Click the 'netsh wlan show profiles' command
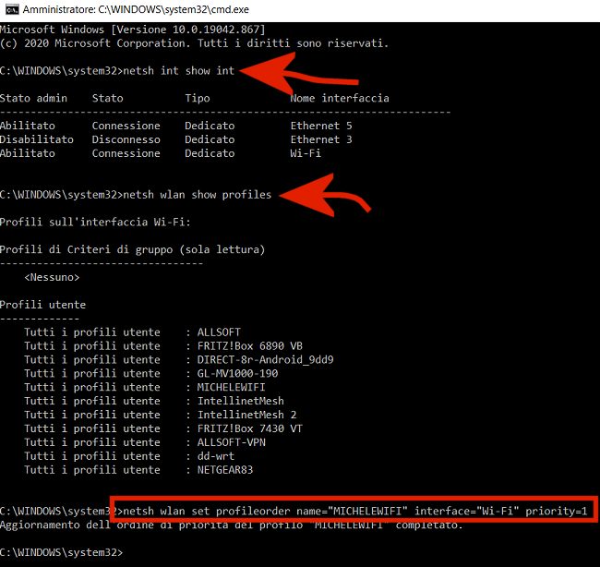Image resolution: width=600 pixels, height=567 pixels. [x=197, y=195]
